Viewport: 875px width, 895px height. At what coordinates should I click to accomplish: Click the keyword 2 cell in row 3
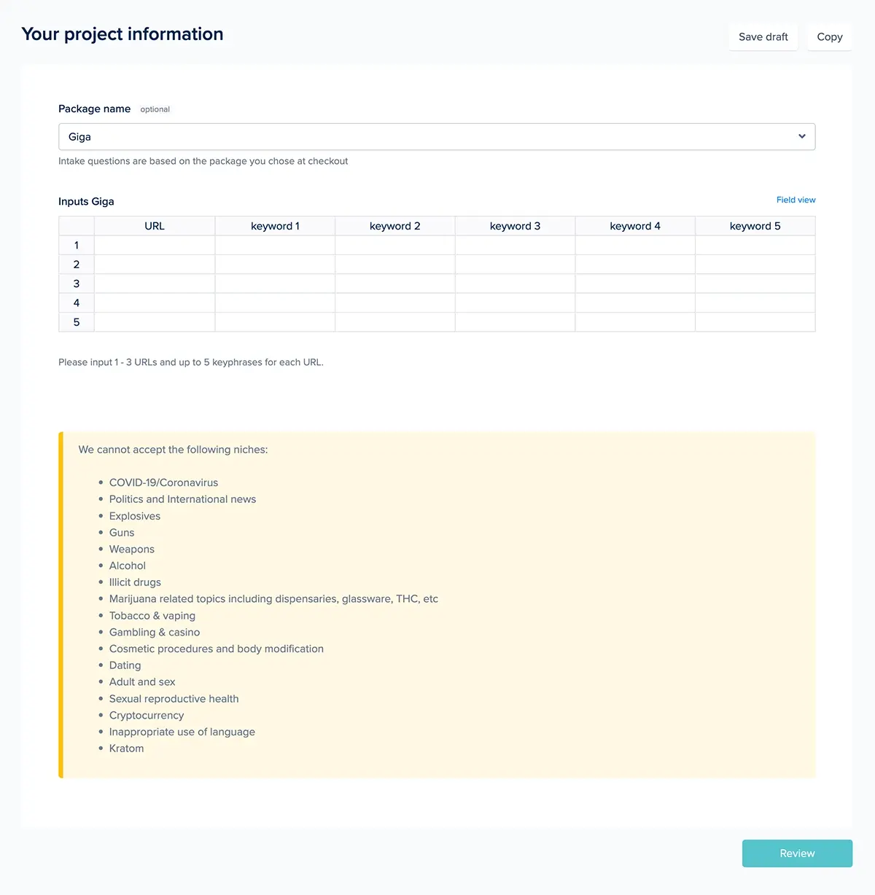(x=395, y=284)
